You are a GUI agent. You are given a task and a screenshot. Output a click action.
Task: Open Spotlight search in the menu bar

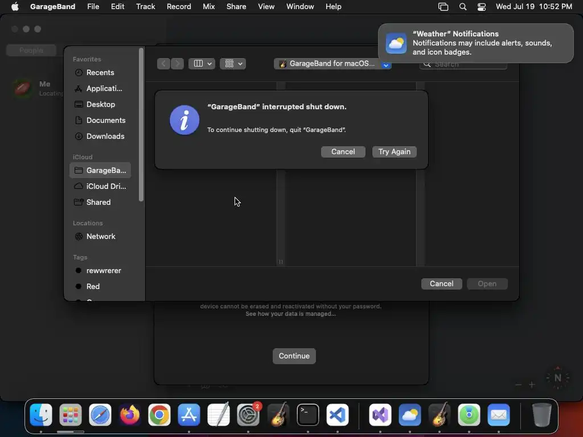(463, 7)
